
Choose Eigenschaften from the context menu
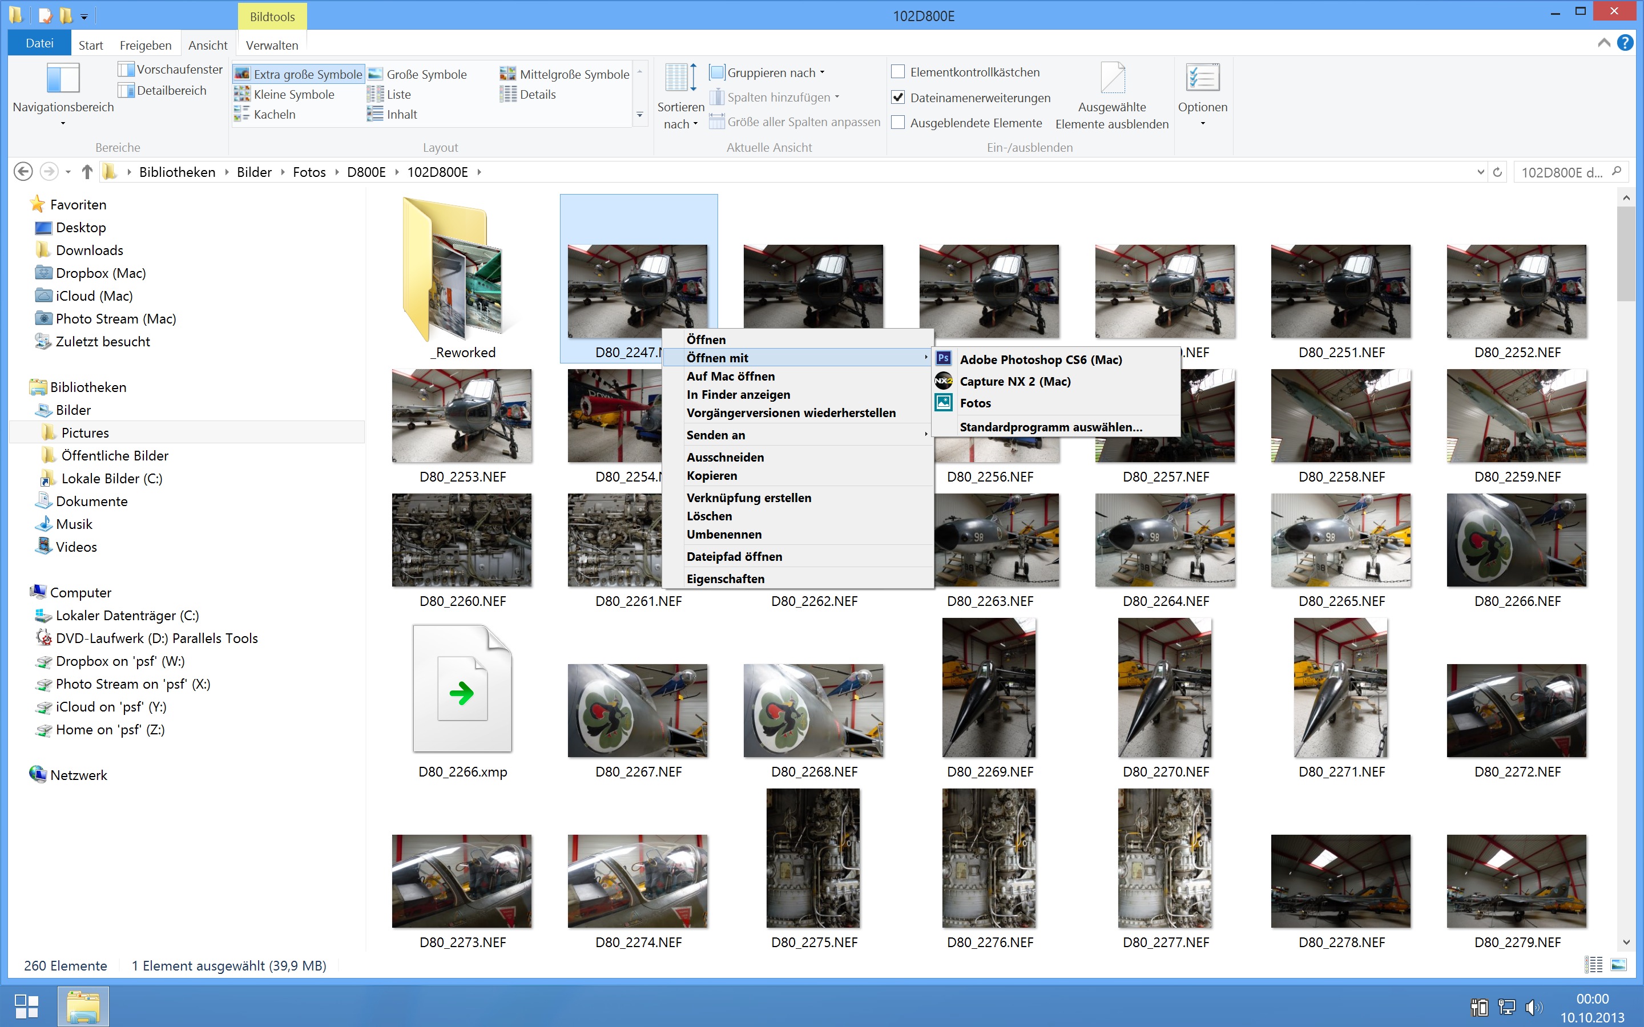(725, 579)
